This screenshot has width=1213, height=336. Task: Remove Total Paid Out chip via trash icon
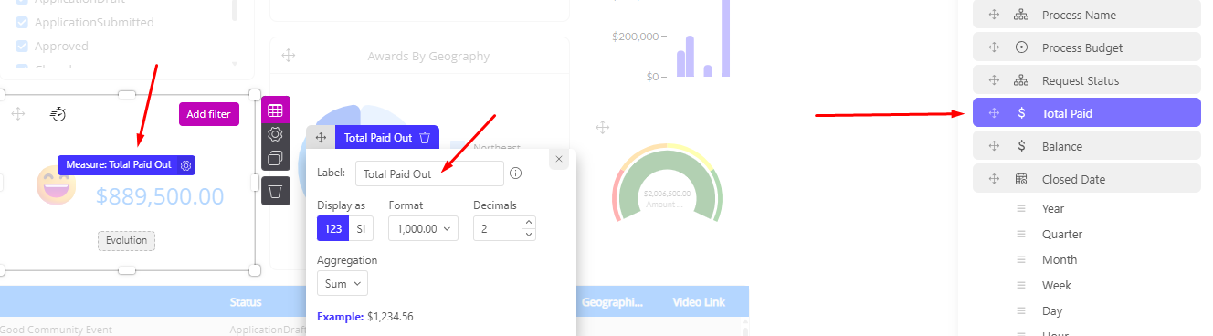click(425, 138)
